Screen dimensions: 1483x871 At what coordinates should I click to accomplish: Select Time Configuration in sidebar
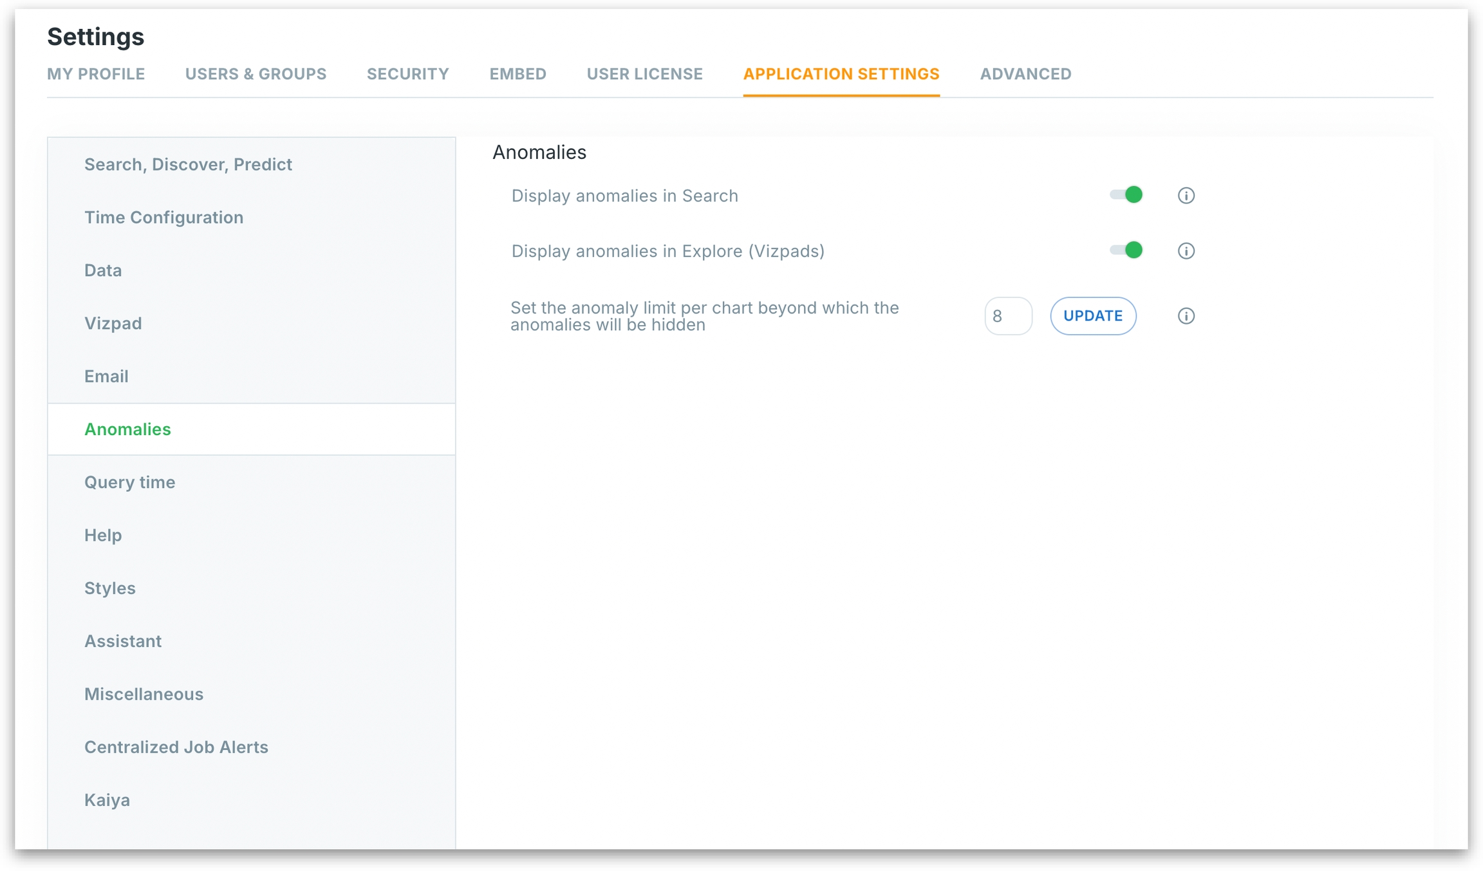[x=163, y=218]
